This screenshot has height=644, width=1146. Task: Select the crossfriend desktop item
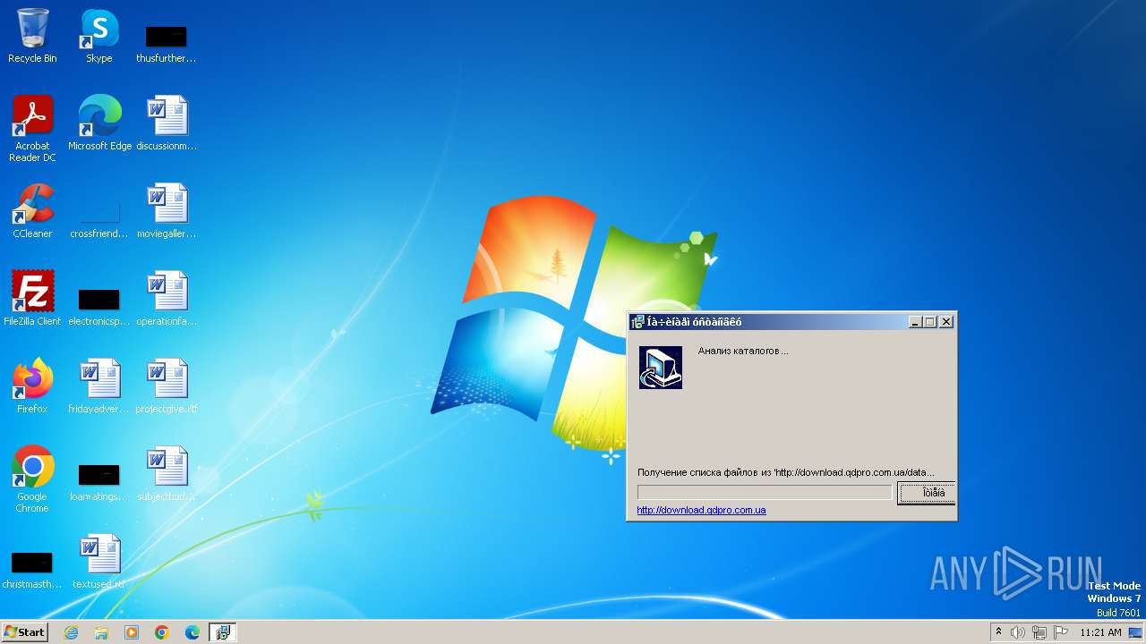pyautogui.click(x=99, y=217)
